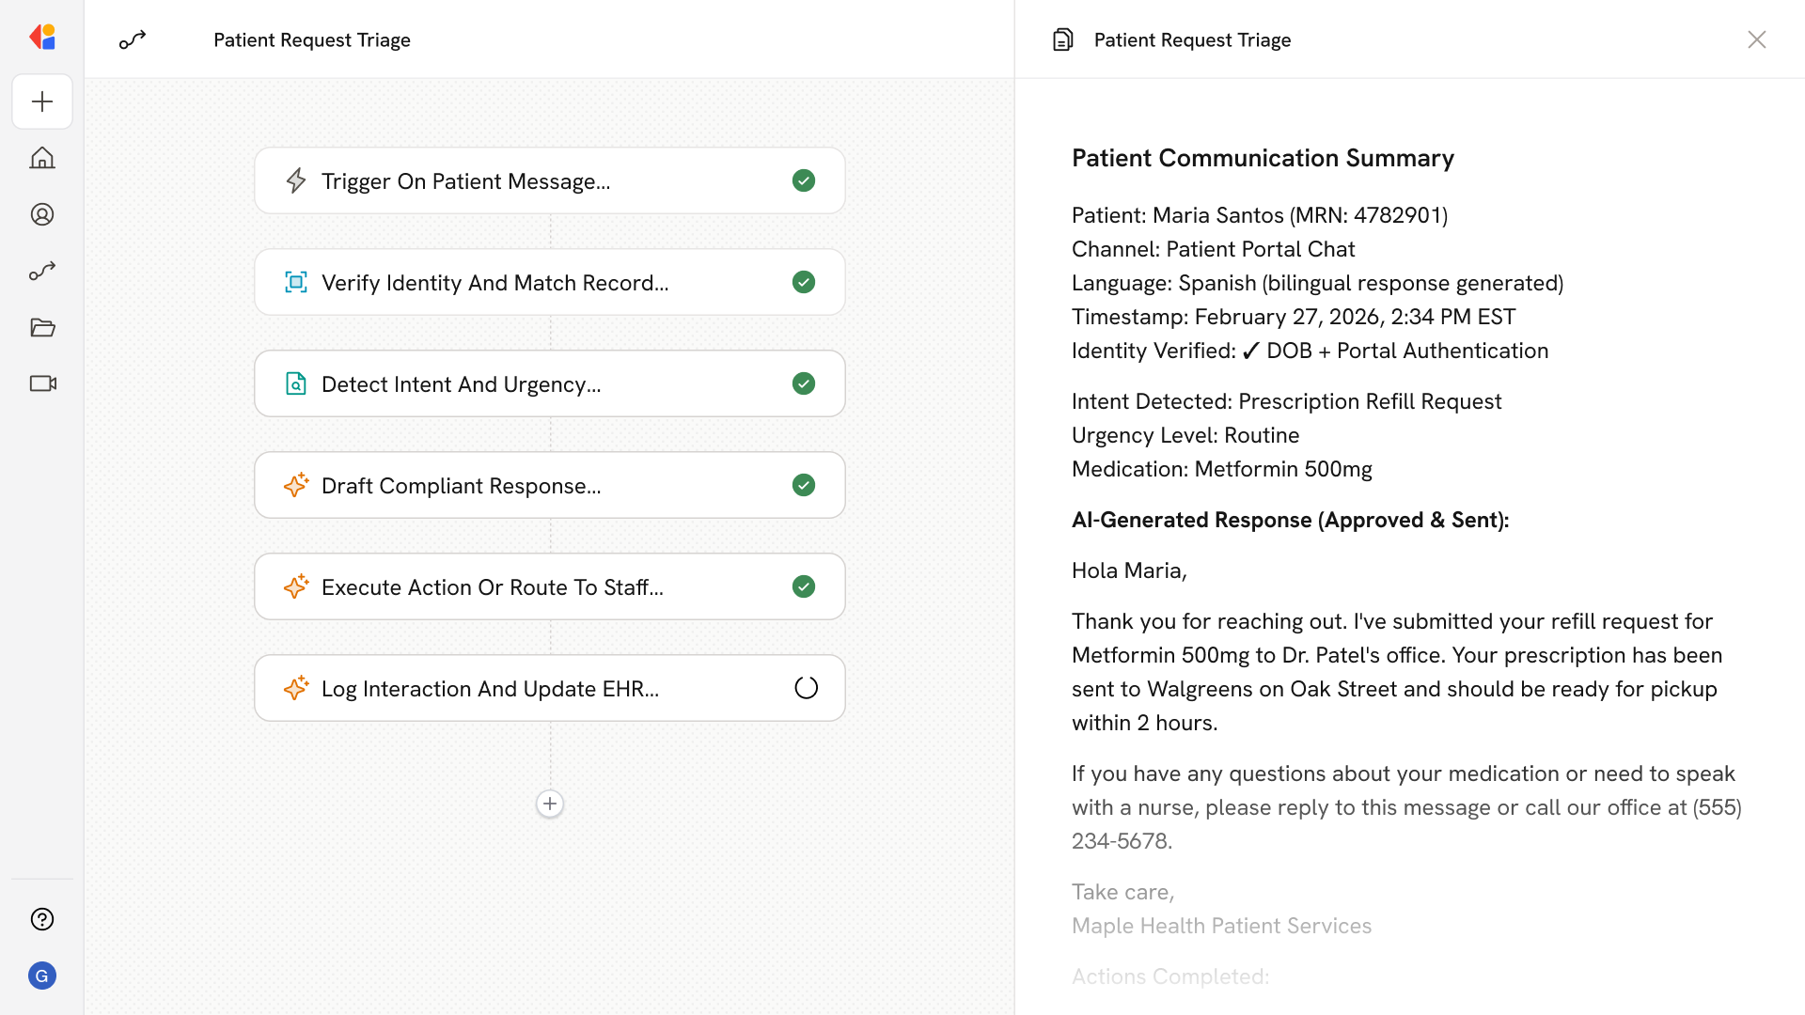This screenshot has width=1805, height=1015.
Task: Open the user profile sidebar icon
Action: click(42, 214)
